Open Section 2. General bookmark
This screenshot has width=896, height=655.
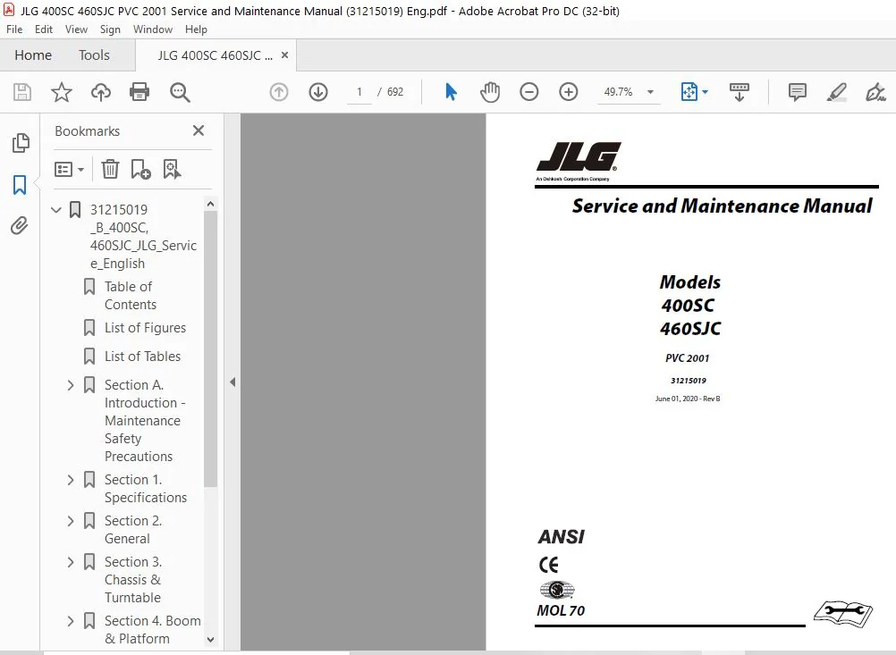(x=133, y=529)
